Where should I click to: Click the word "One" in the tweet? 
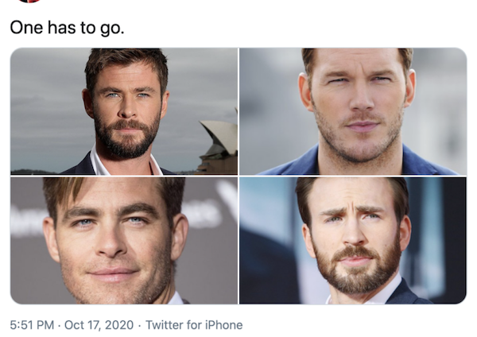pyautogui.click(x=25, y=27)
